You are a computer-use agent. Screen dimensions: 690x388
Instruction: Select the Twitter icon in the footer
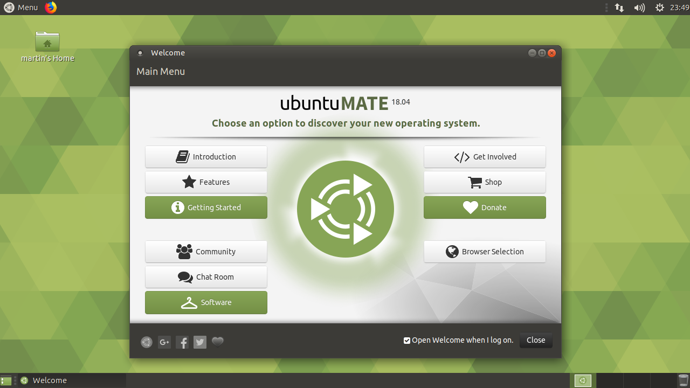(x=200, y=342)
